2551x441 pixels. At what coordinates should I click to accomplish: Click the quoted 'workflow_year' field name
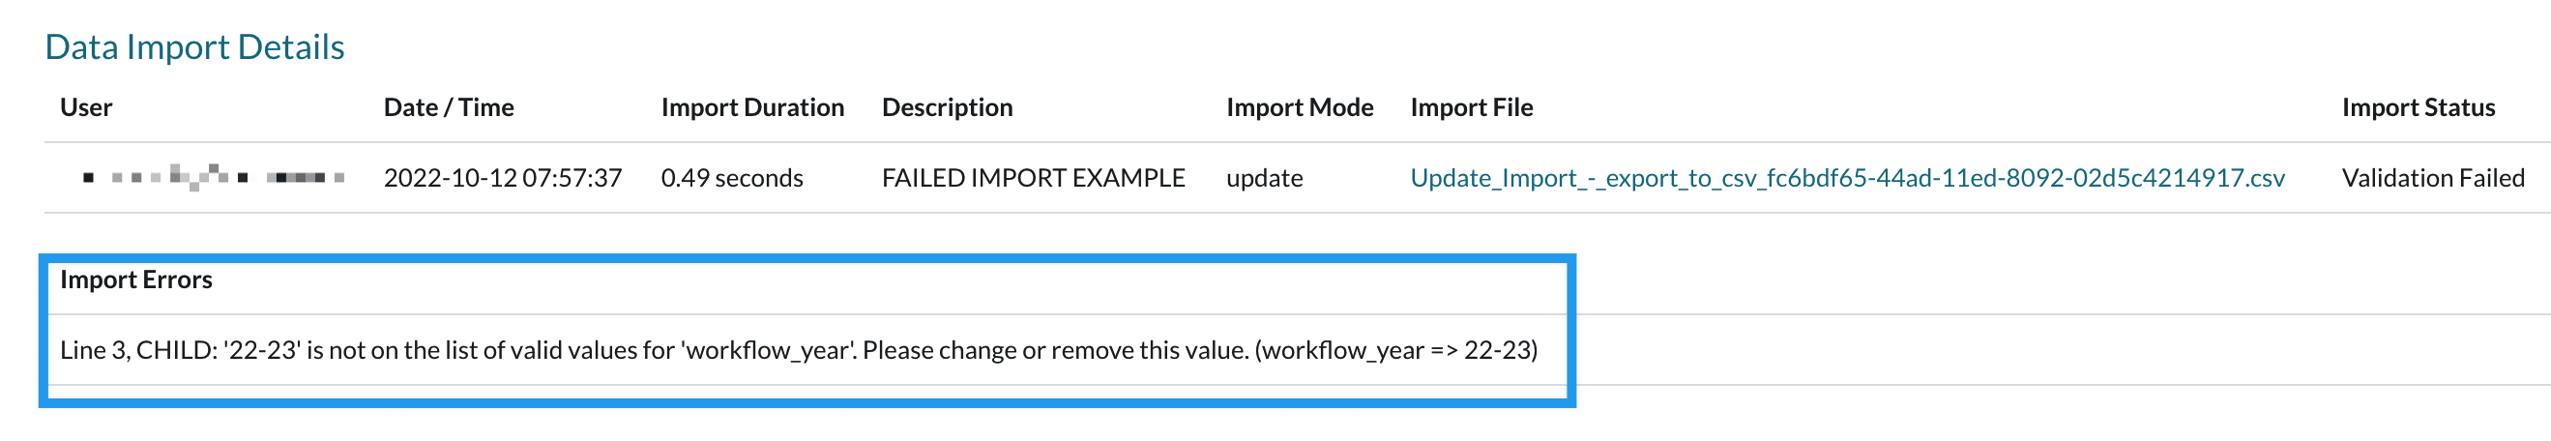[768, 351]
